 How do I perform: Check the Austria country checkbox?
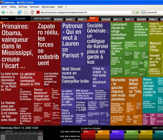point(64,19)
